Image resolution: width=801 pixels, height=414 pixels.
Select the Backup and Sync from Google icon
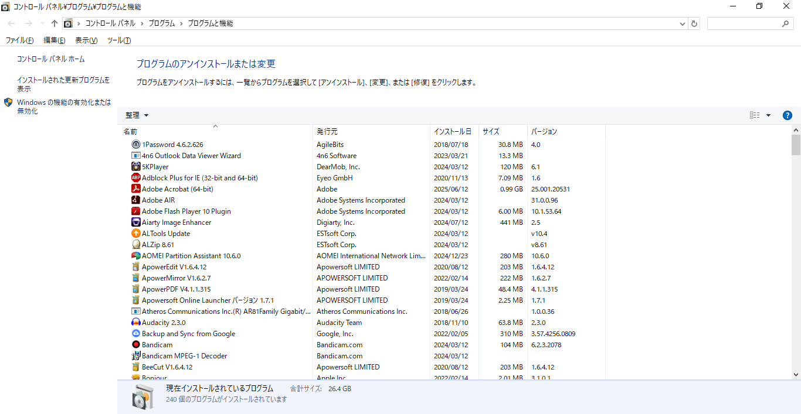tap(136, 334)
